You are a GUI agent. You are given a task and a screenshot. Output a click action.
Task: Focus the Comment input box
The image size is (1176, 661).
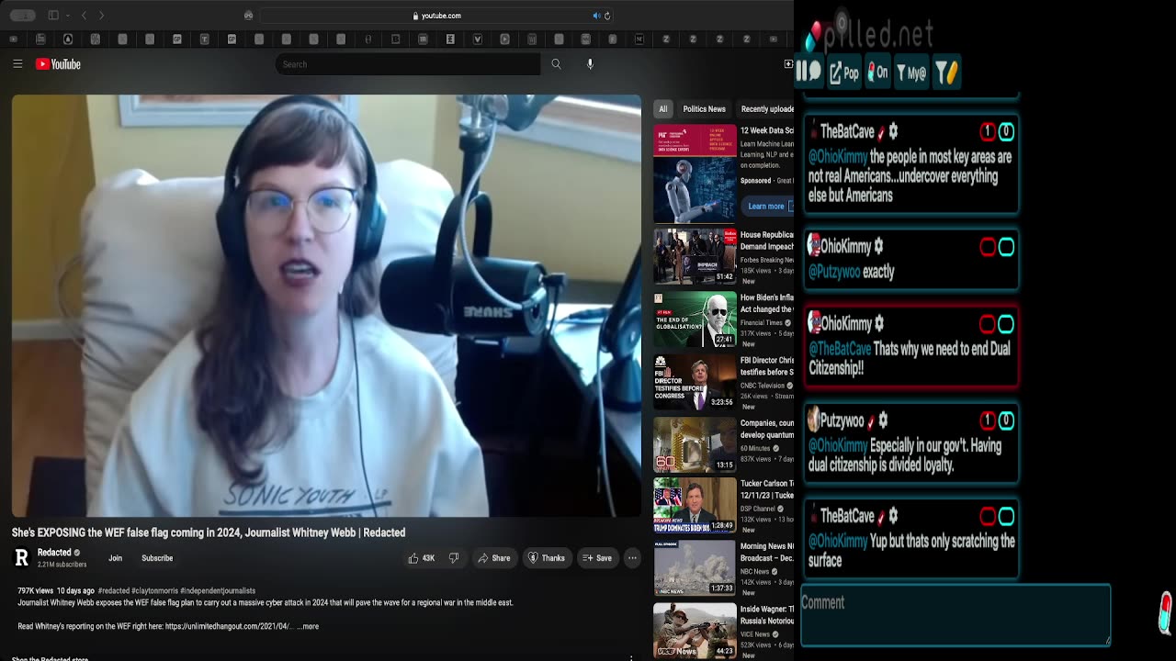(x=955, y=615)
